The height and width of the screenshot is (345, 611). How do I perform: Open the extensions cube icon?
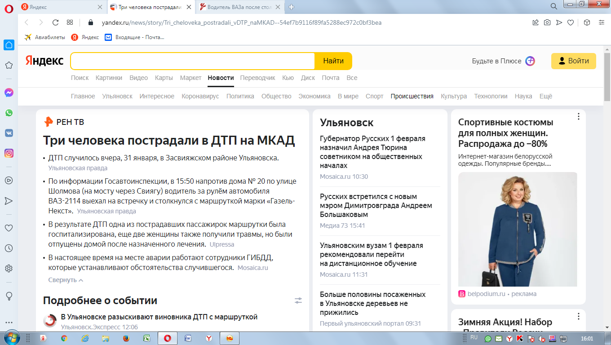coord(587,22)
